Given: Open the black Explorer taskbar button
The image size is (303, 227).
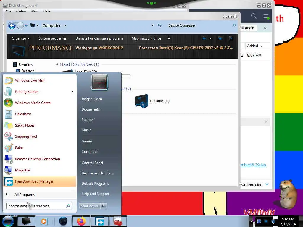Looking at the screenshot, I should click(x=26, y=221).
